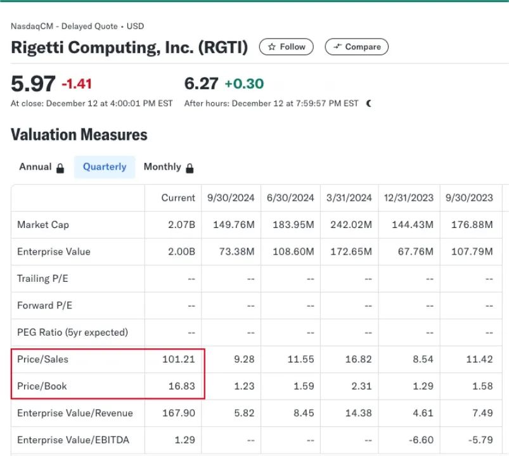The width and height of the screenshot is (509, 456).
Task: Click the PEG Ratio (5yr expected) label
Action: coord(72,332)
